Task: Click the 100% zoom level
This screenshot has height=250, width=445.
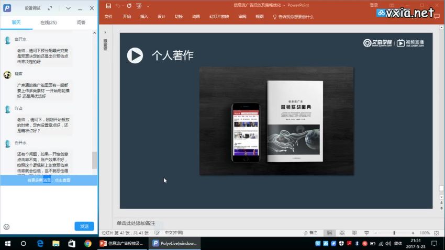Action: [425, 233]
